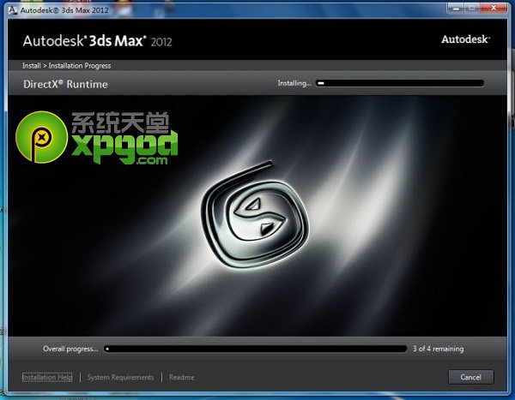This screenshot has width=515, height=400.
Task: Click the DirectX Runtime component label
Action: pos(65,85)
